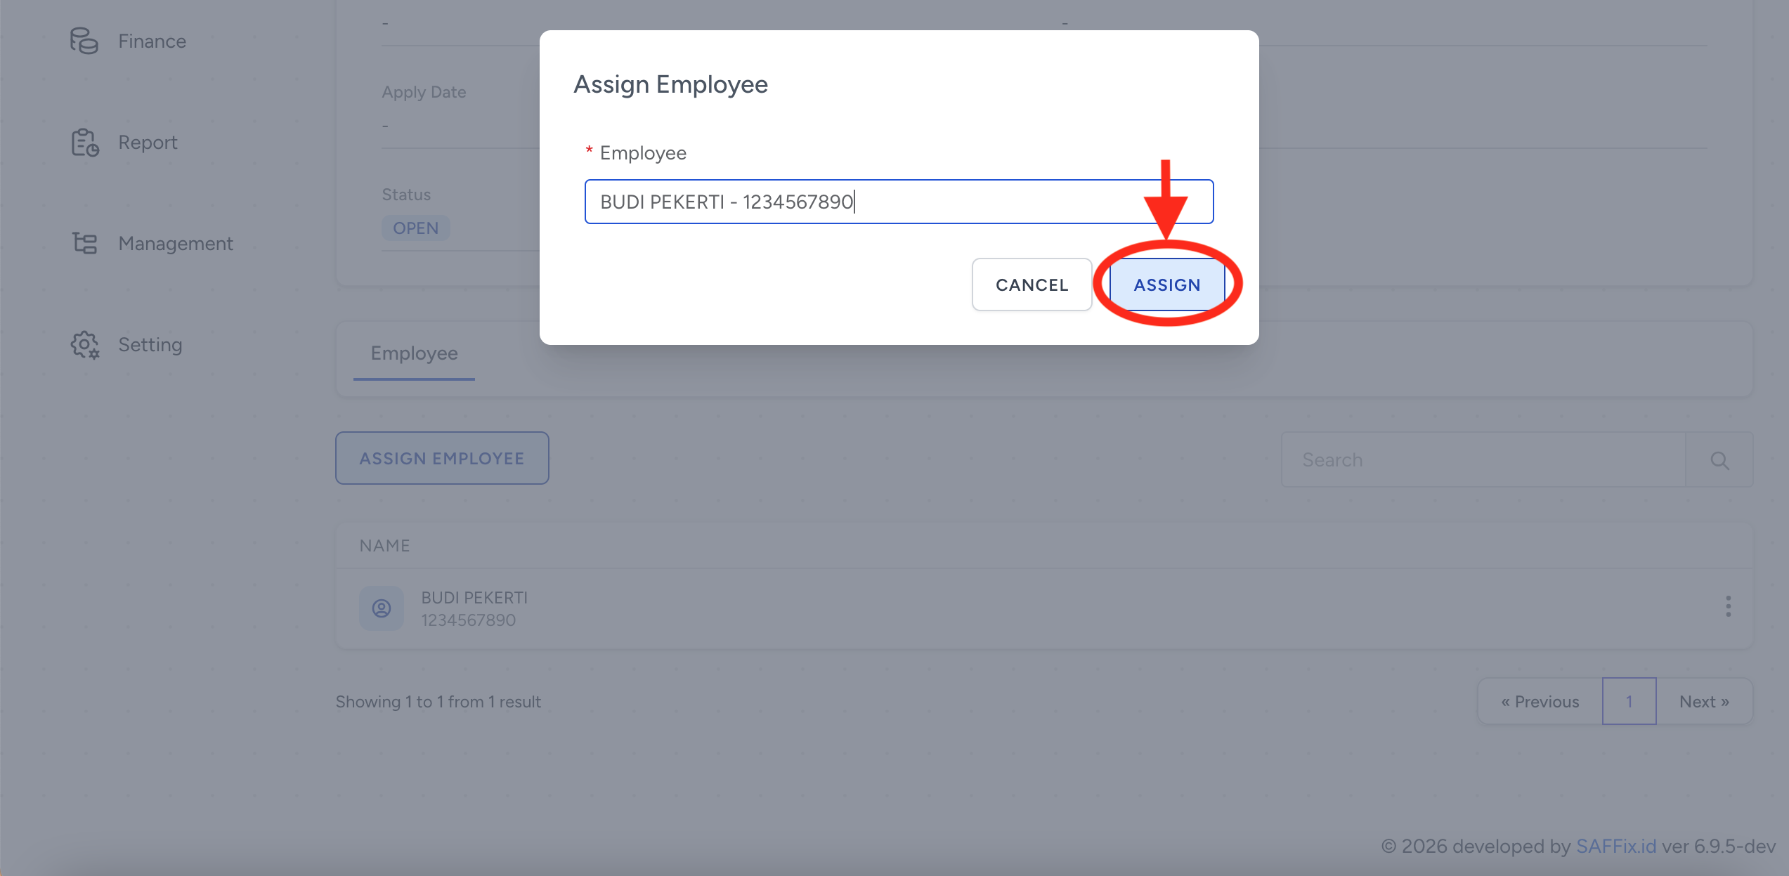This screenshot has height=876, width=1789.
Task: Click the Setting gear icon
Action: coord(84,345)
